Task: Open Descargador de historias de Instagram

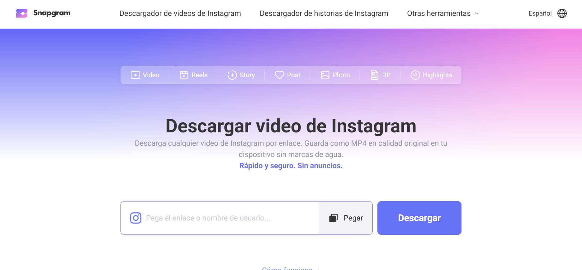Action: point(324,13)
